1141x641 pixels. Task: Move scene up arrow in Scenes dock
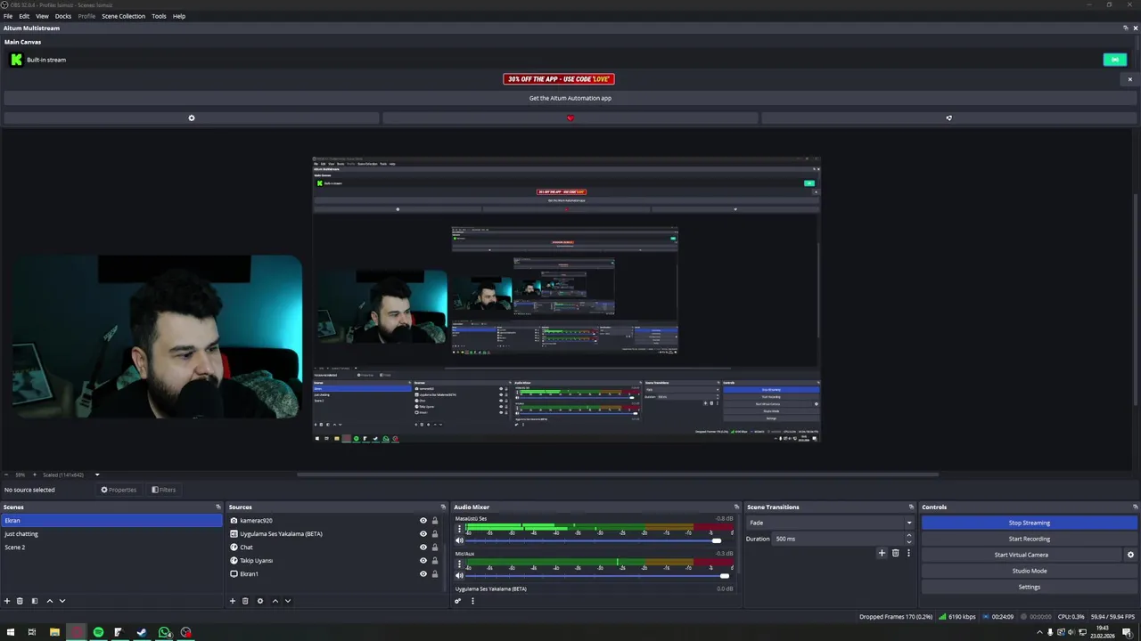click(x=49, y=601)
